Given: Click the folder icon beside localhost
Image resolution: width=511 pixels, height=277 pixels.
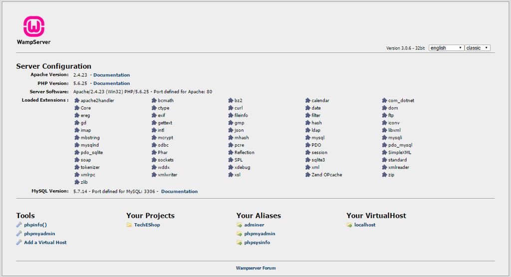Looking at the screenshot, I should (349, 225).
